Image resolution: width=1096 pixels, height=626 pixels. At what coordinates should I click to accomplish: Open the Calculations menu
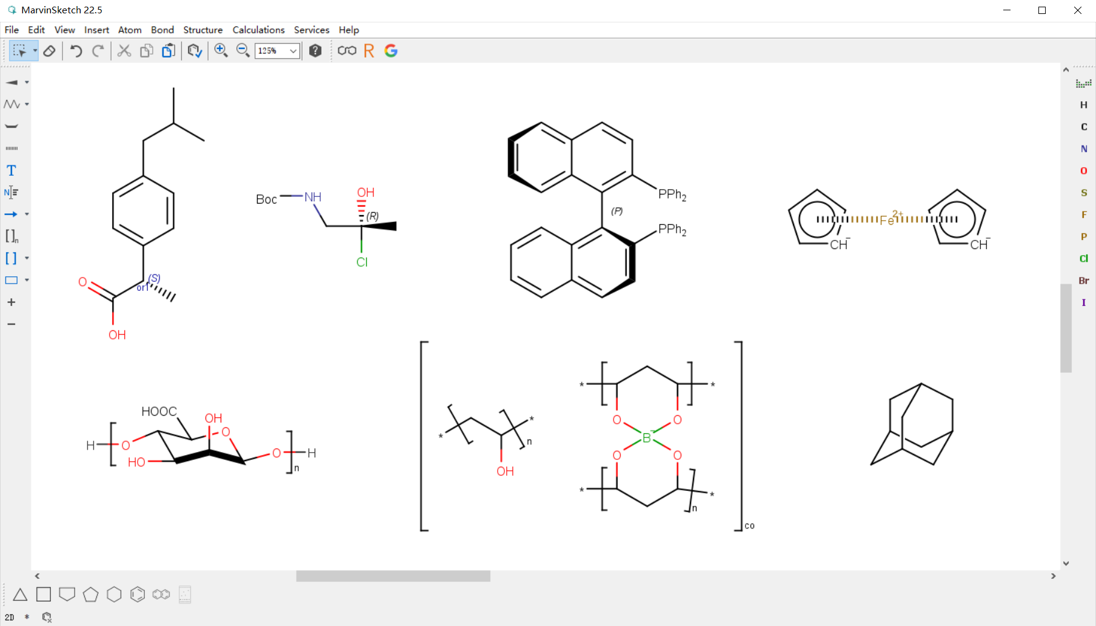[x=258, y=30]
